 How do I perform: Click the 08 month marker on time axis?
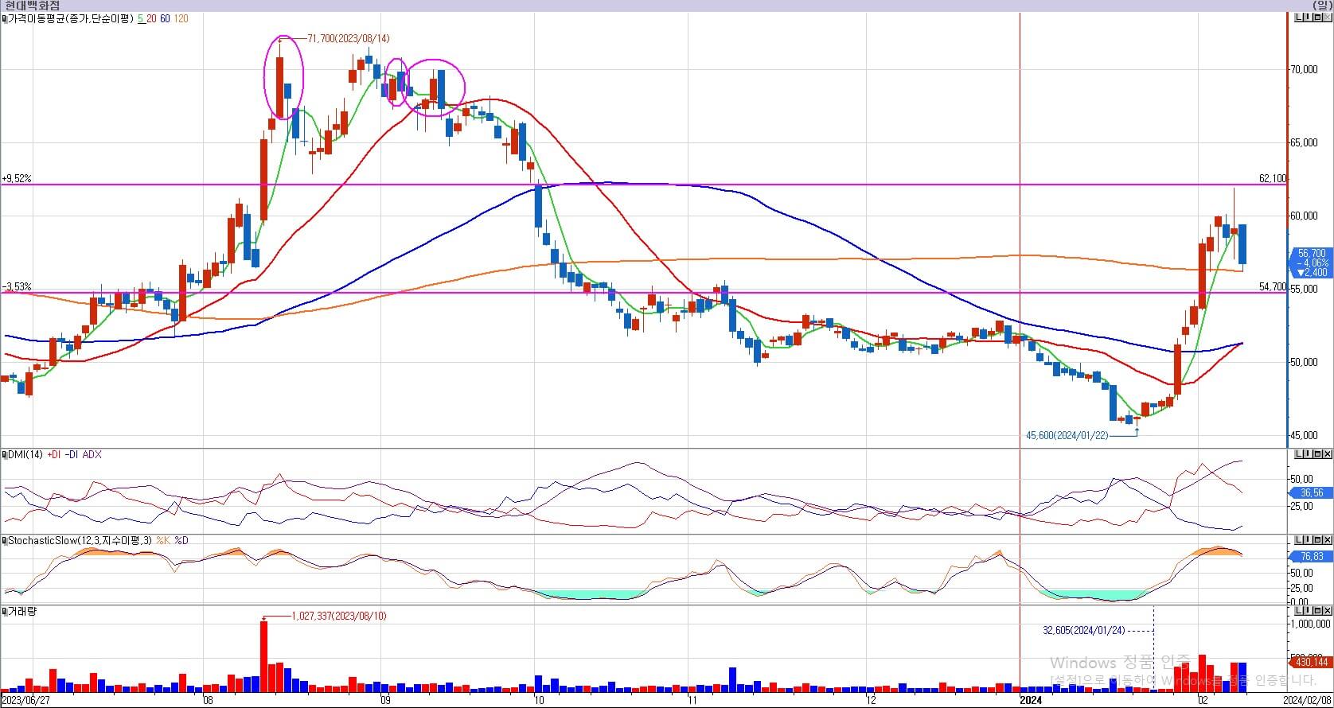click(x=209, y=701)
